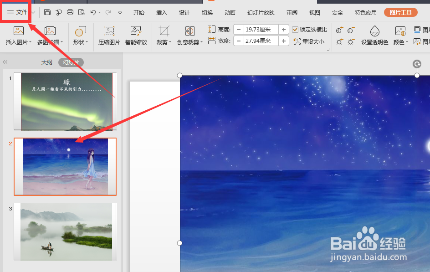Expand the 插入图片 dropdown arrow

(31, 42)
